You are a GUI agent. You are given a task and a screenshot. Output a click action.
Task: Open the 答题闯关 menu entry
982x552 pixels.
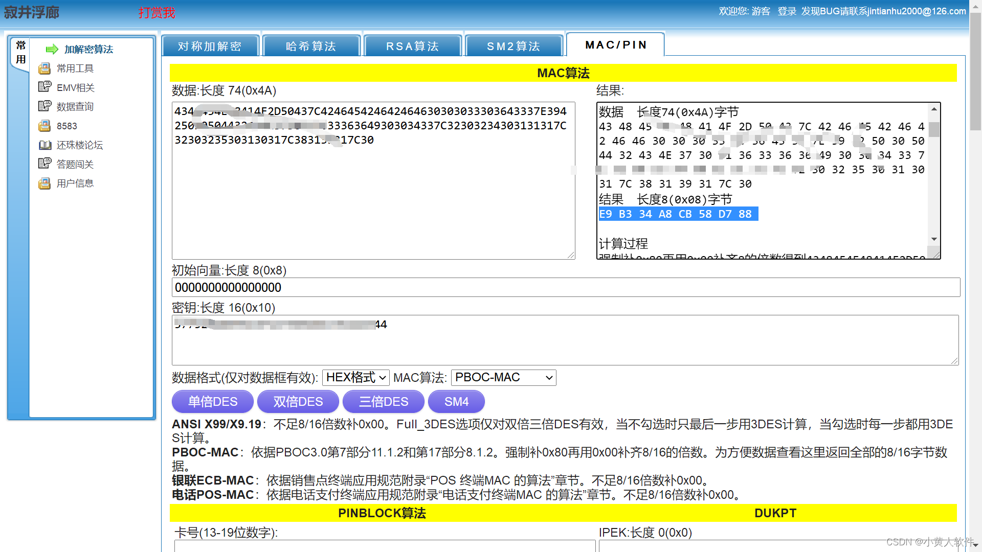click(75, 164)
